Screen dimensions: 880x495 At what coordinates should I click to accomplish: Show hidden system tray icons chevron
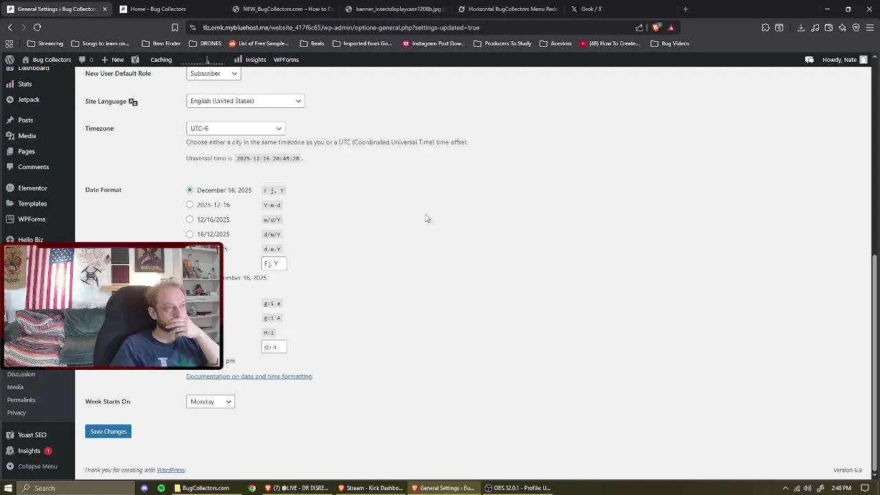click(x=785, y=488)
